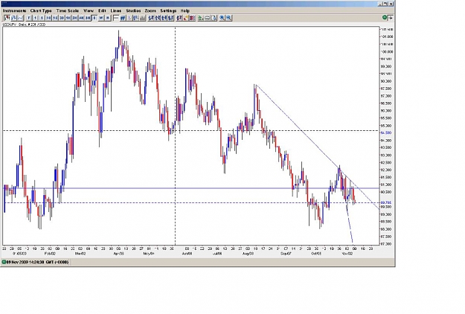Screen dimensions: 465x314
Task: Select the 4-hour time scale button
Action: point(81,18)
